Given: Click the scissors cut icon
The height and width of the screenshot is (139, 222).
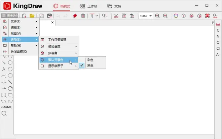Looking at the screenshot, I should pyautogui.click(x=116, y=16).
